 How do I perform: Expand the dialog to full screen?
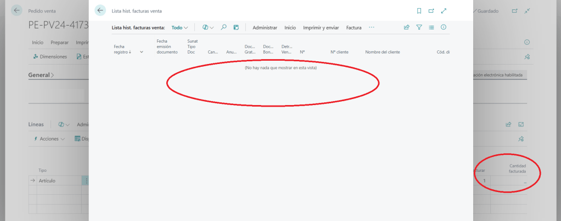[444, 11]
